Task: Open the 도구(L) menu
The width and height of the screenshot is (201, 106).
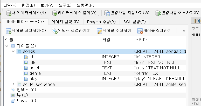Action: (65, 5)
